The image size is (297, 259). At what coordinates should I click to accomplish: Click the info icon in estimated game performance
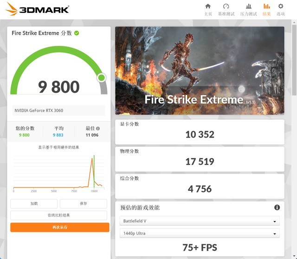click(x=277, y=208)
